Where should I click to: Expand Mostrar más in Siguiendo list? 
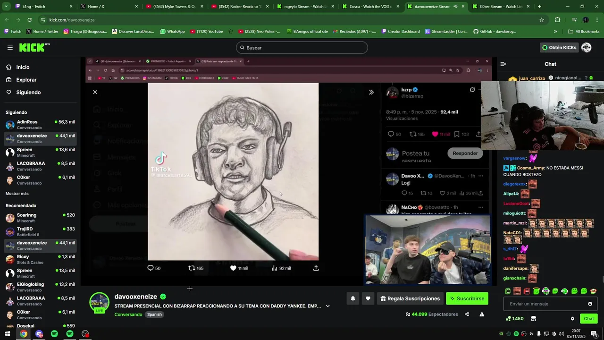17,194
